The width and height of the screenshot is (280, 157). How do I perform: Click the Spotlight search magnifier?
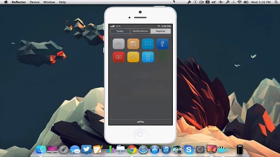click(x=276, y=2)
